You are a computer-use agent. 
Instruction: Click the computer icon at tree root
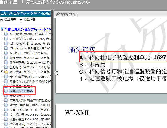[2, 29]
